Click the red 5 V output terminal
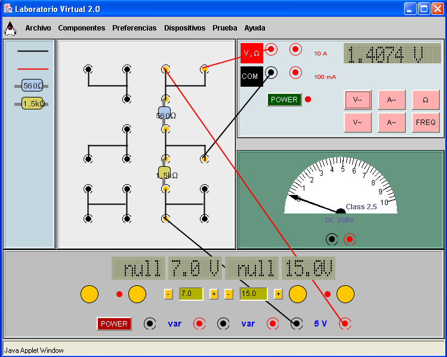 344,324
